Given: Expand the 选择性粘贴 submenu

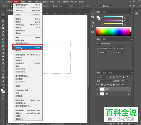Looking at the screenshot, I should point(28,30).
